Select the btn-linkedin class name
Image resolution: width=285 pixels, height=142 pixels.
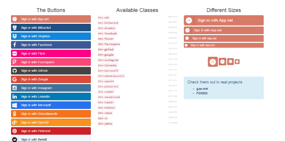(108, 65)
